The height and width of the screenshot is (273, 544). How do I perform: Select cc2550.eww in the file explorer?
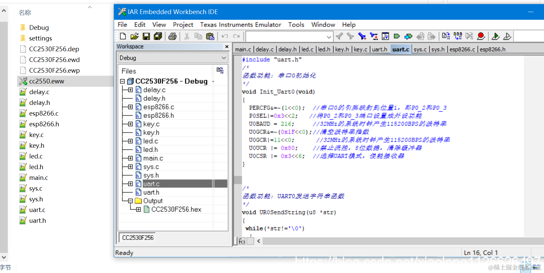click(x=46, y=81)
